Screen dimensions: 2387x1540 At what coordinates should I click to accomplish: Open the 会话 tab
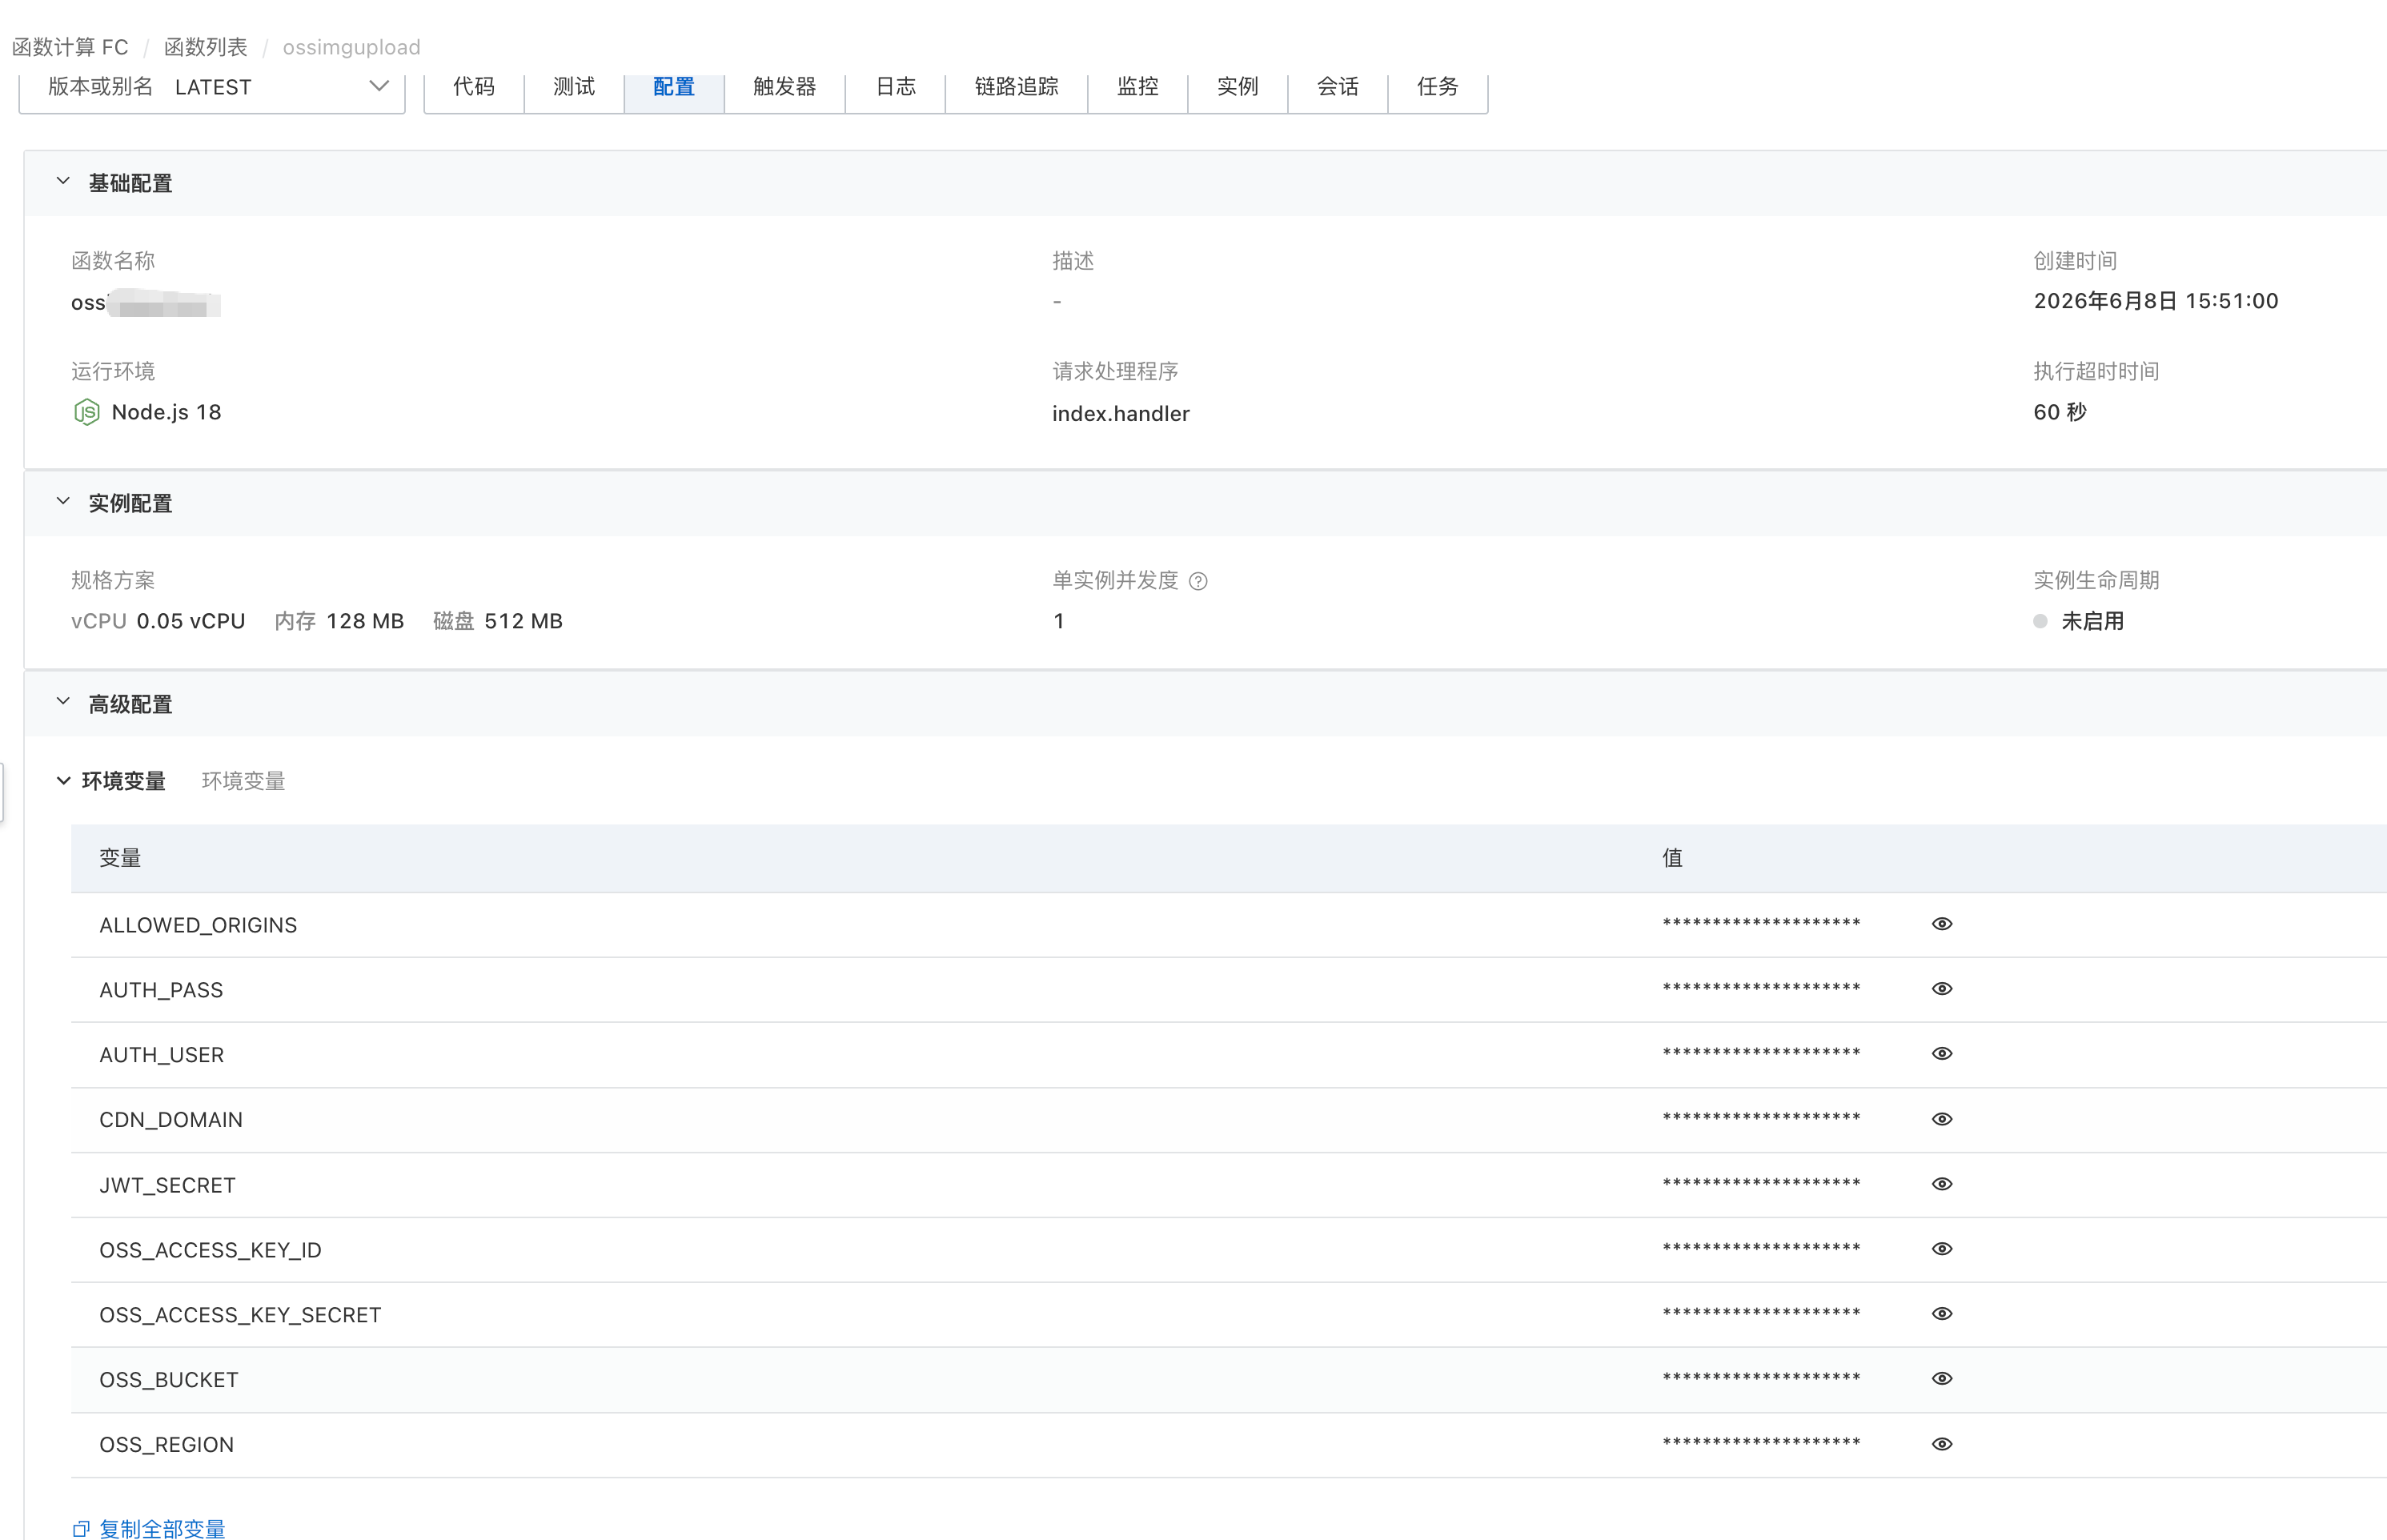pyautogui.click(x=1338, y=88)
